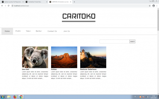The height and width of the screenshot is (99, 159).
Task: Click the Lorem ipsum description under toko test
Action: tap(35, 75)
